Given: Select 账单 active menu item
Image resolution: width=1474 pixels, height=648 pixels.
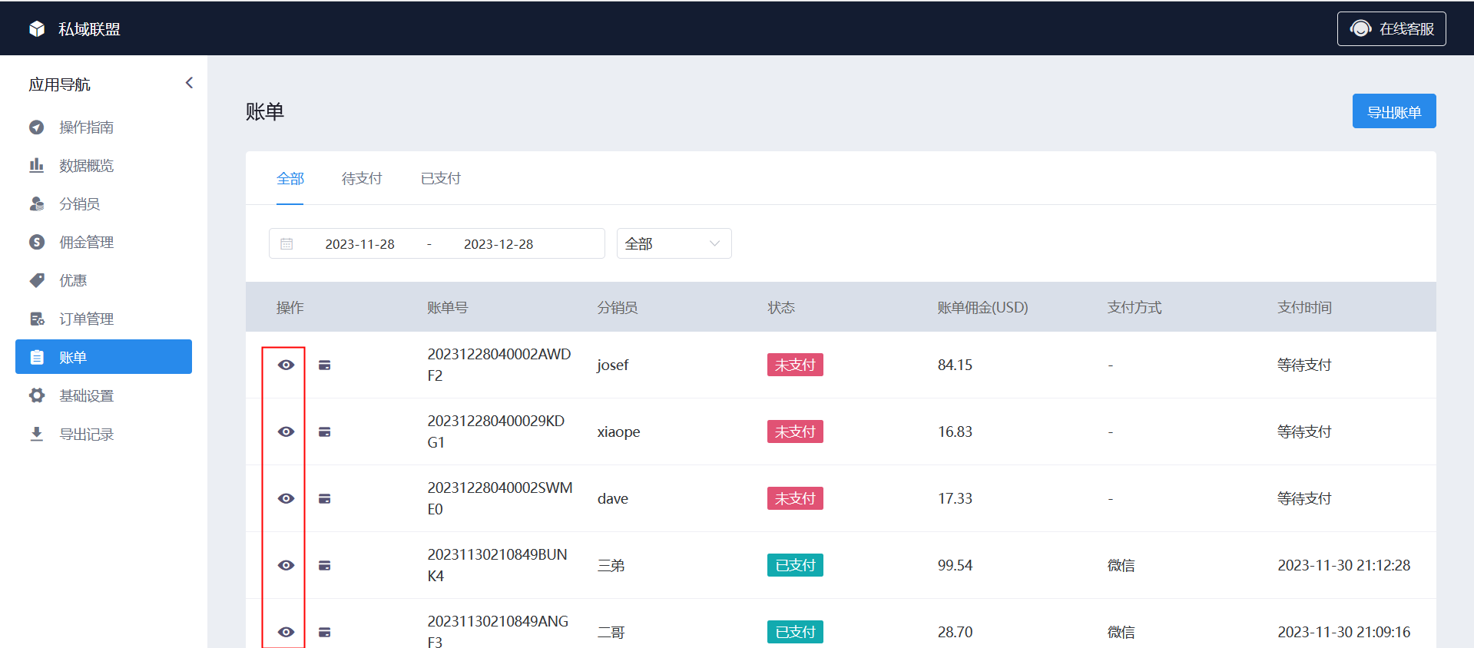Looking at the screenshot, I should 104,357.
